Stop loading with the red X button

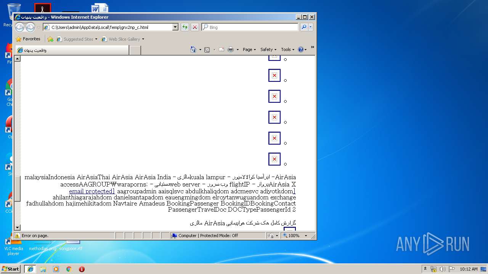(195, 27)
